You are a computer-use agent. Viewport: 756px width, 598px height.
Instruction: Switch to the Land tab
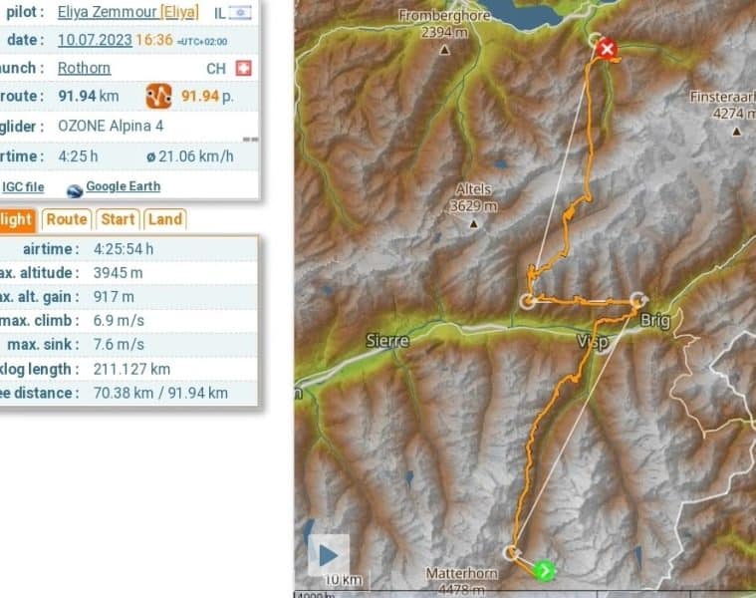165,219
